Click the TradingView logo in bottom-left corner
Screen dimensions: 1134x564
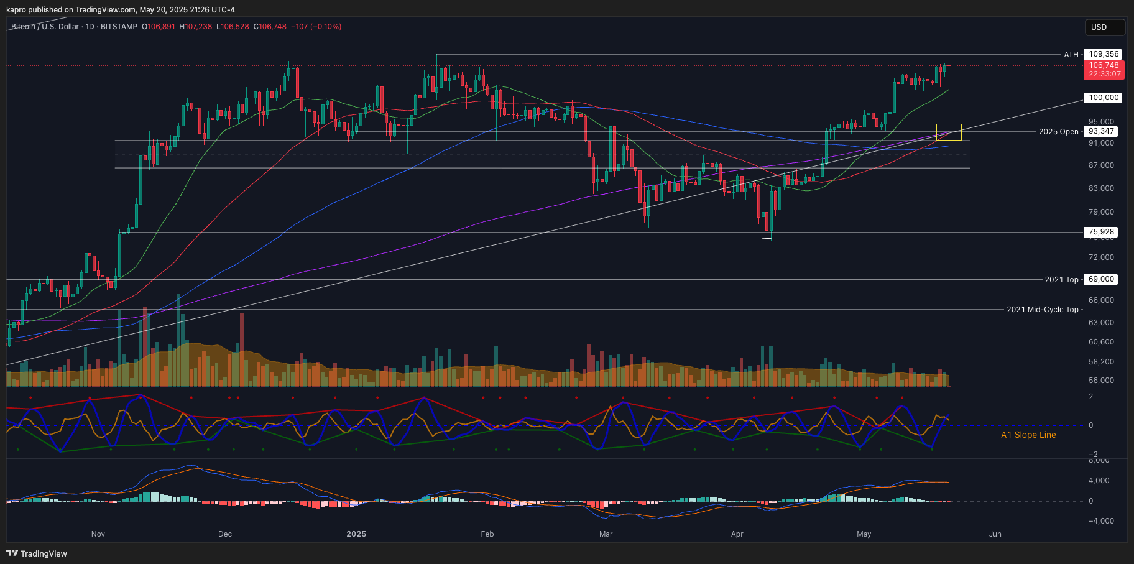coord(37,553)
